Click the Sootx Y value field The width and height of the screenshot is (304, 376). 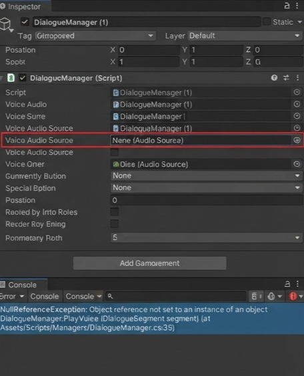[217, 62]
